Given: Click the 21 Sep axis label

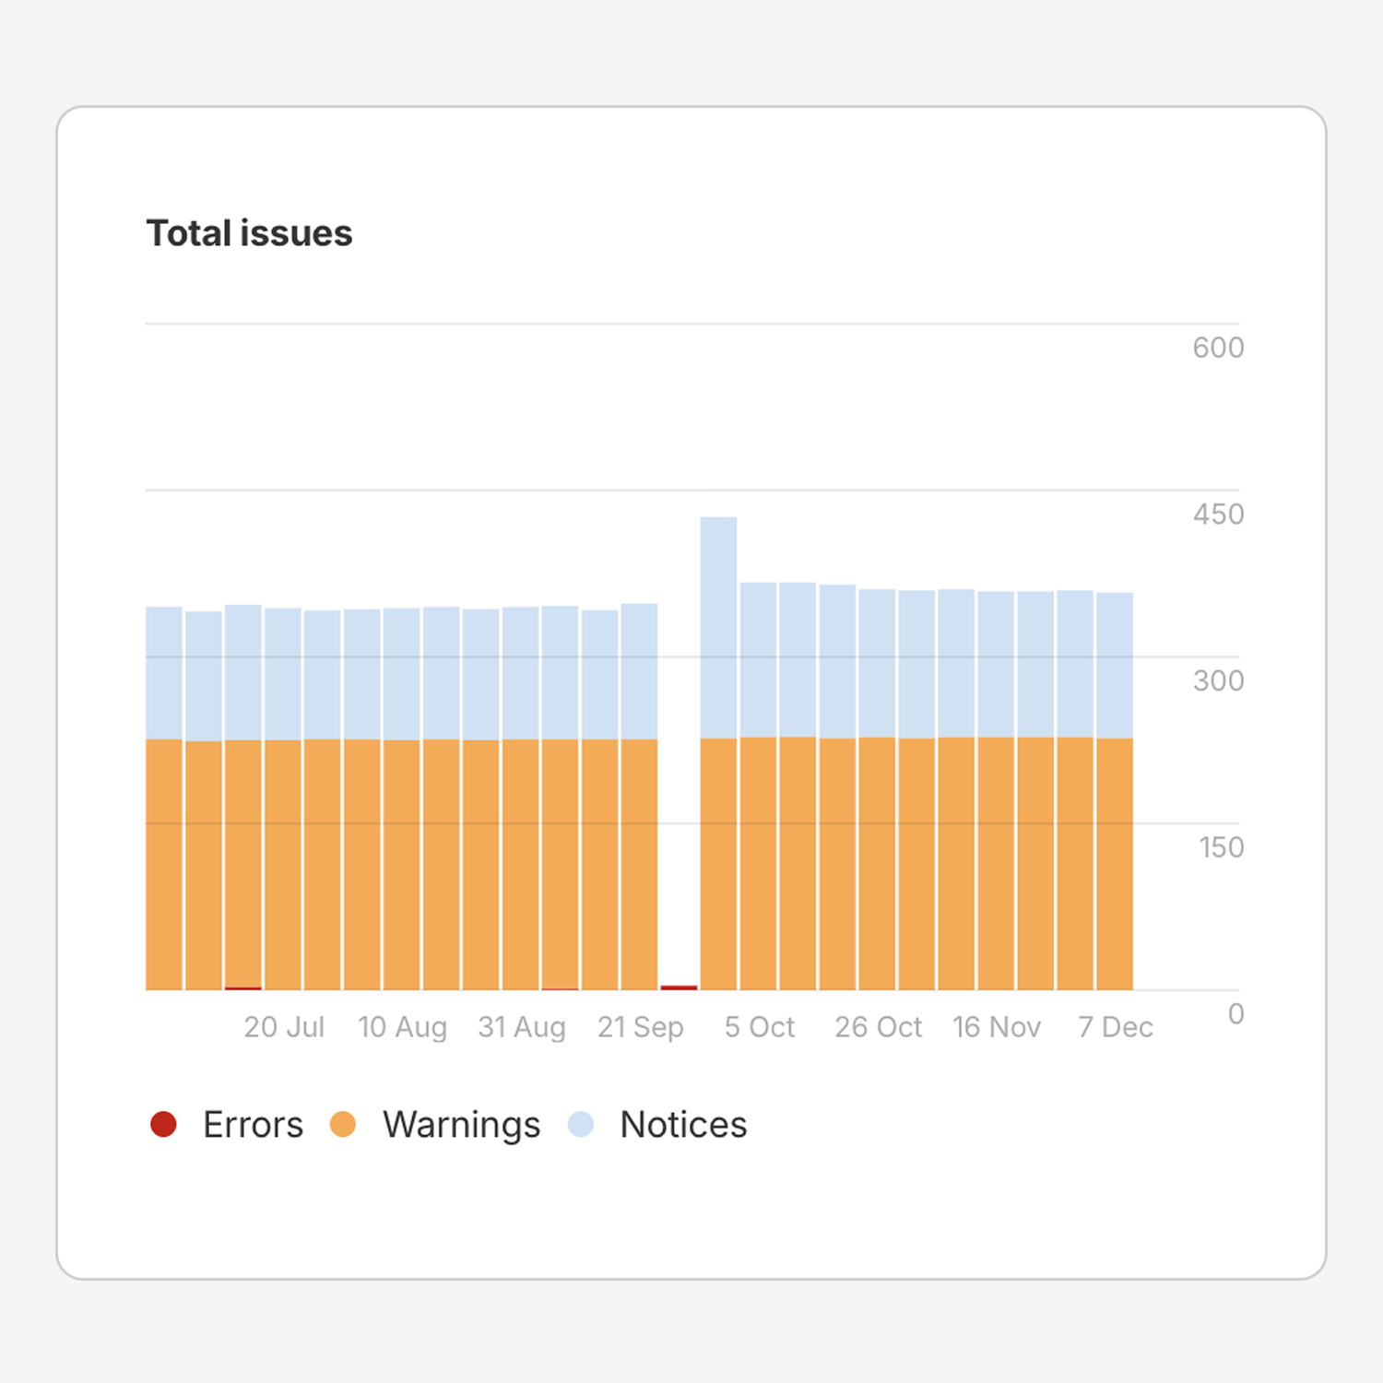Looking at the screenshot, I should coord(643,1026).
